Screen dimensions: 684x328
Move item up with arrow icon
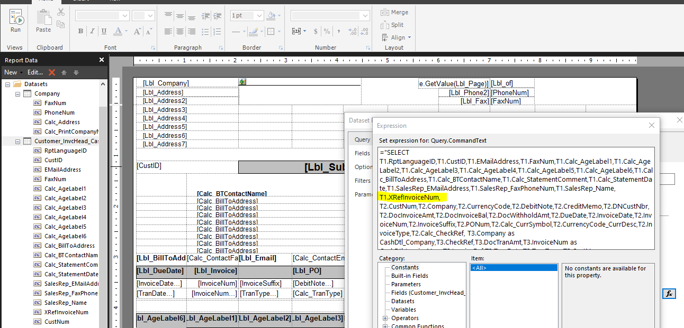tap(64, 72)
